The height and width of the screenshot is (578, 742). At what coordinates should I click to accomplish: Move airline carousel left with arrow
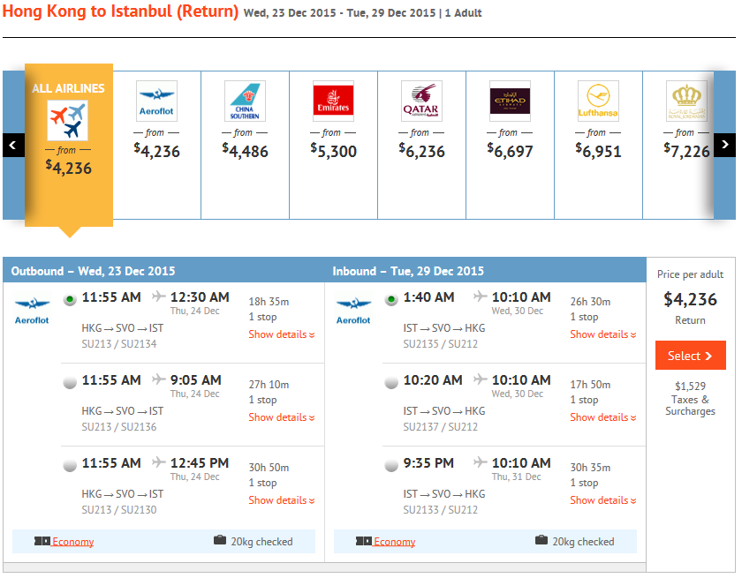(13, 145)
